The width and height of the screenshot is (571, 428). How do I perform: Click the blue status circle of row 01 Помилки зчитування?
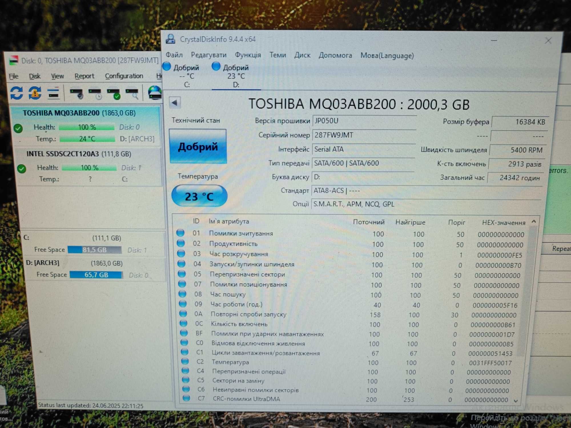[180, 233]
